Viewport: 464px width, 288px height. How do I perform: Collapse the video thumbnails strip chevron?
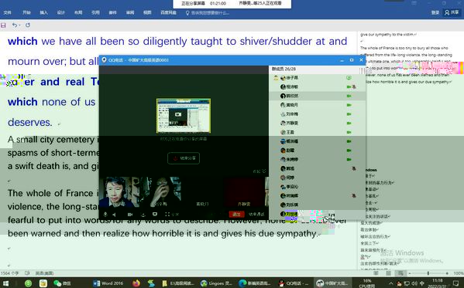(x=264, y=171)
